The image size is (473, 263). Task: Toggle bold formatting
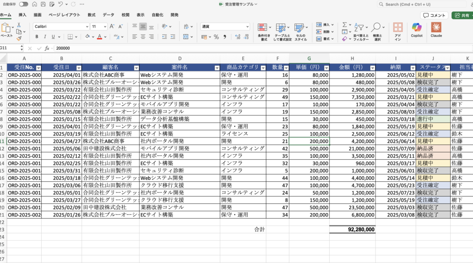37,37
